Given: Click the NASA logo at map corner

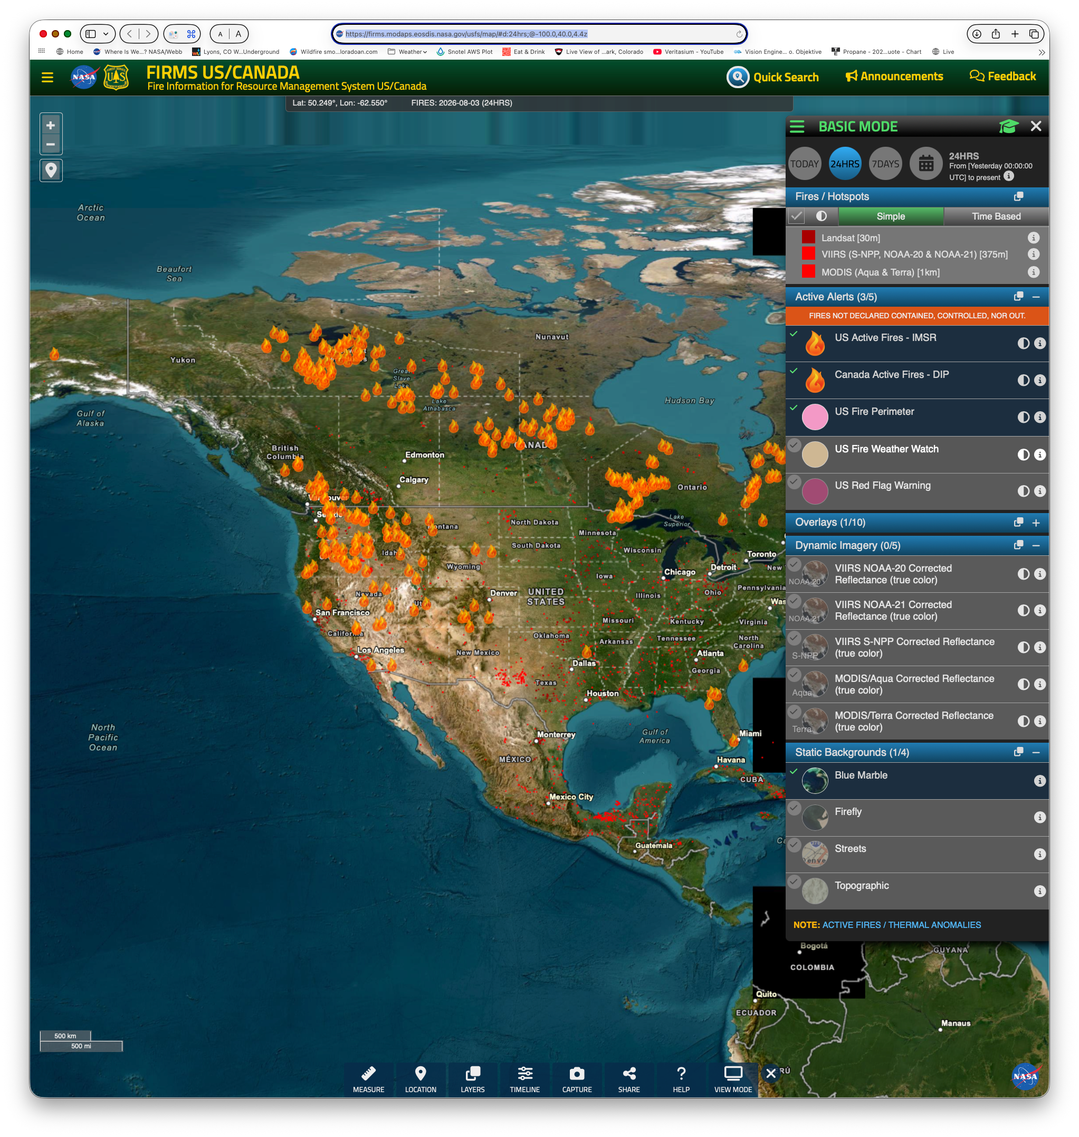Looking at the screenshot, I should tap(1025, 1076).
